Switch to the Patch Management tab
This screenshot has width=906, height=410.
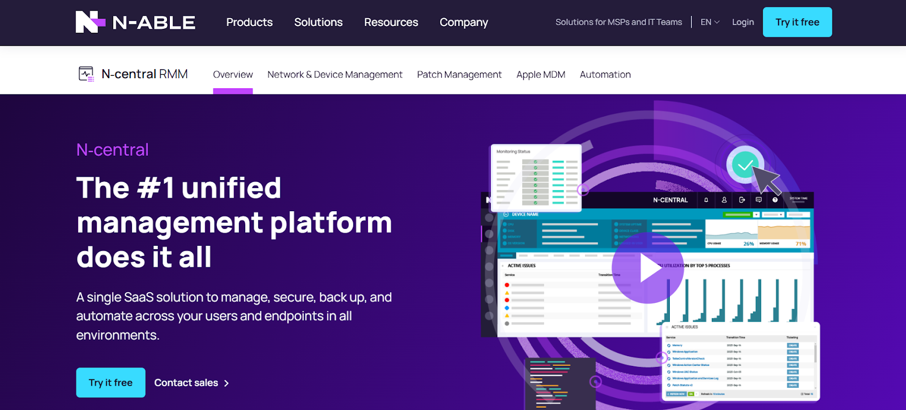[459, 74]
